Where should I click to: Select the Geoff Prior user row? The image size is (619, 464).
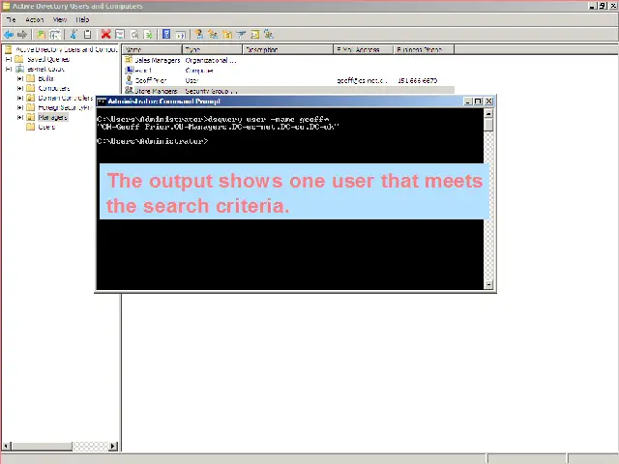tap(289, 80)
